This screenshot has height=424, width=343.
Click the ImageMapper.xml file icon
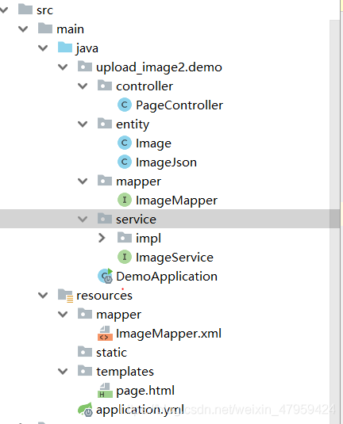105,333
